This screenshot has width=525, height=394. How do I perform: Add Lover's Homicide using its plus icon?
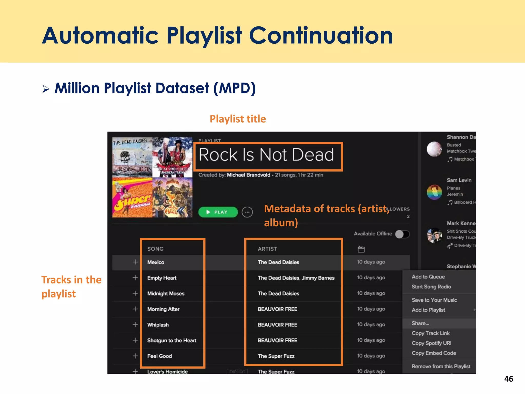[x=135, y=371]
